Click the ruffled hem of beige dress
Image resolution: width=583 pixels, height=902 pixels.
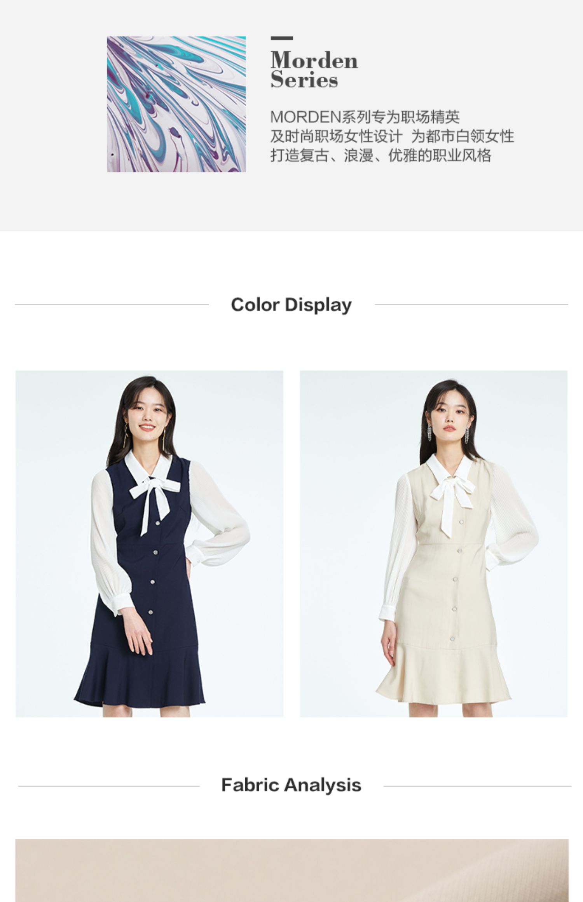pos(443,674)
